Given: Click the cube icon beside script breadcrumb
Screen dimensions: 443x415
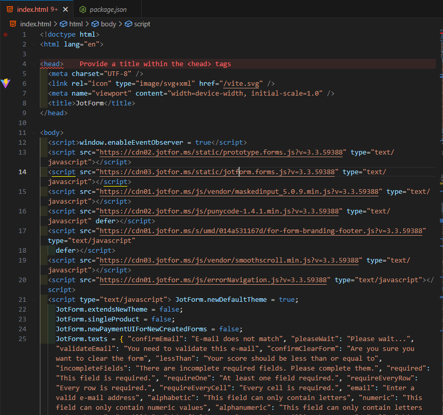Looking at the screenshot, I should click(128, 24).
